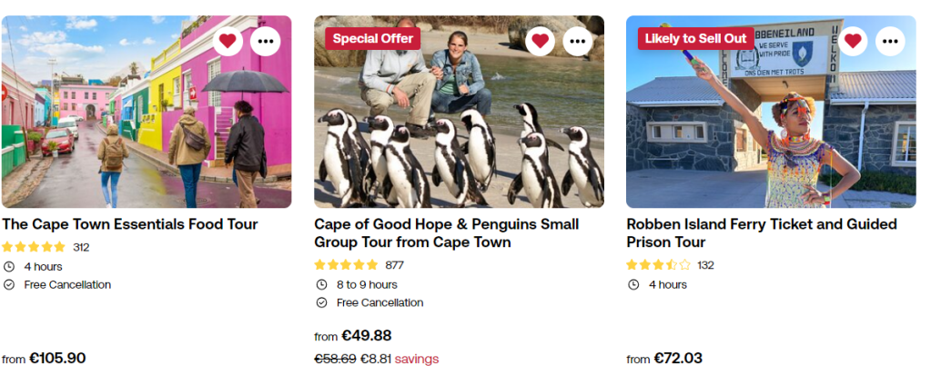Click the clock icon beside 8 to 9 hours
931x375 pixels.
pyautogui.click(x=321, y=284)
